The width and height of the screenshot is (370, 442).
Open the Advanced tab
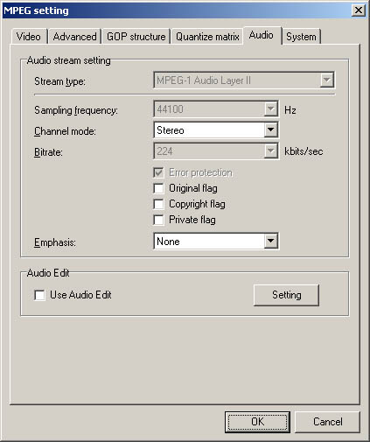coord(74,37)
